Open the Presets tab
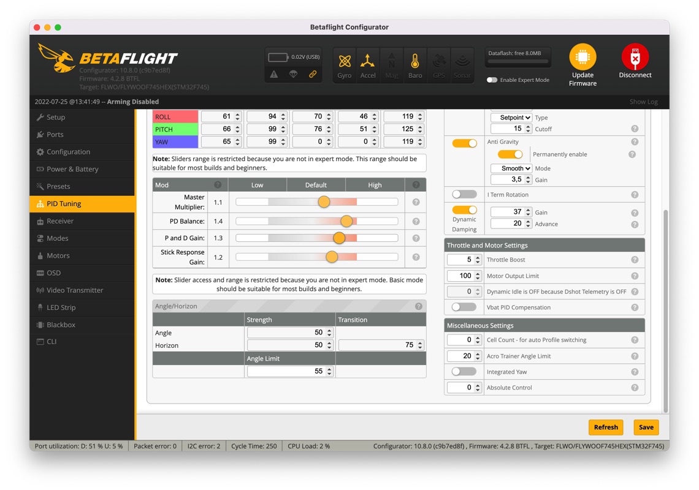Screen dimensions: 699x490 pyautogui.click(x=82, y=187)
